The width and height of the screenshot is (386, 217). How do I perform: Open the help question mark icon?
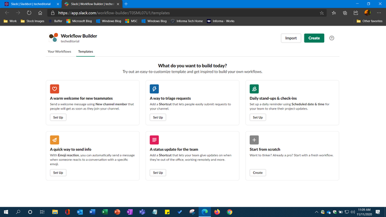(x=331, y=38)
